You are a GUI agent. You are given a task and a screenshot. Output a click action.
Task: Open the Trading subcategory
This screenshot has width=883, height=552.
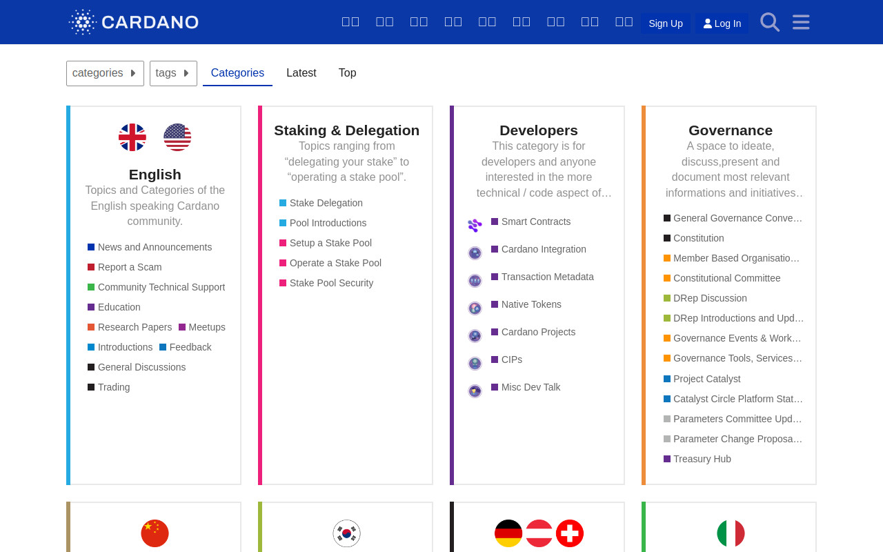(109, 387)
